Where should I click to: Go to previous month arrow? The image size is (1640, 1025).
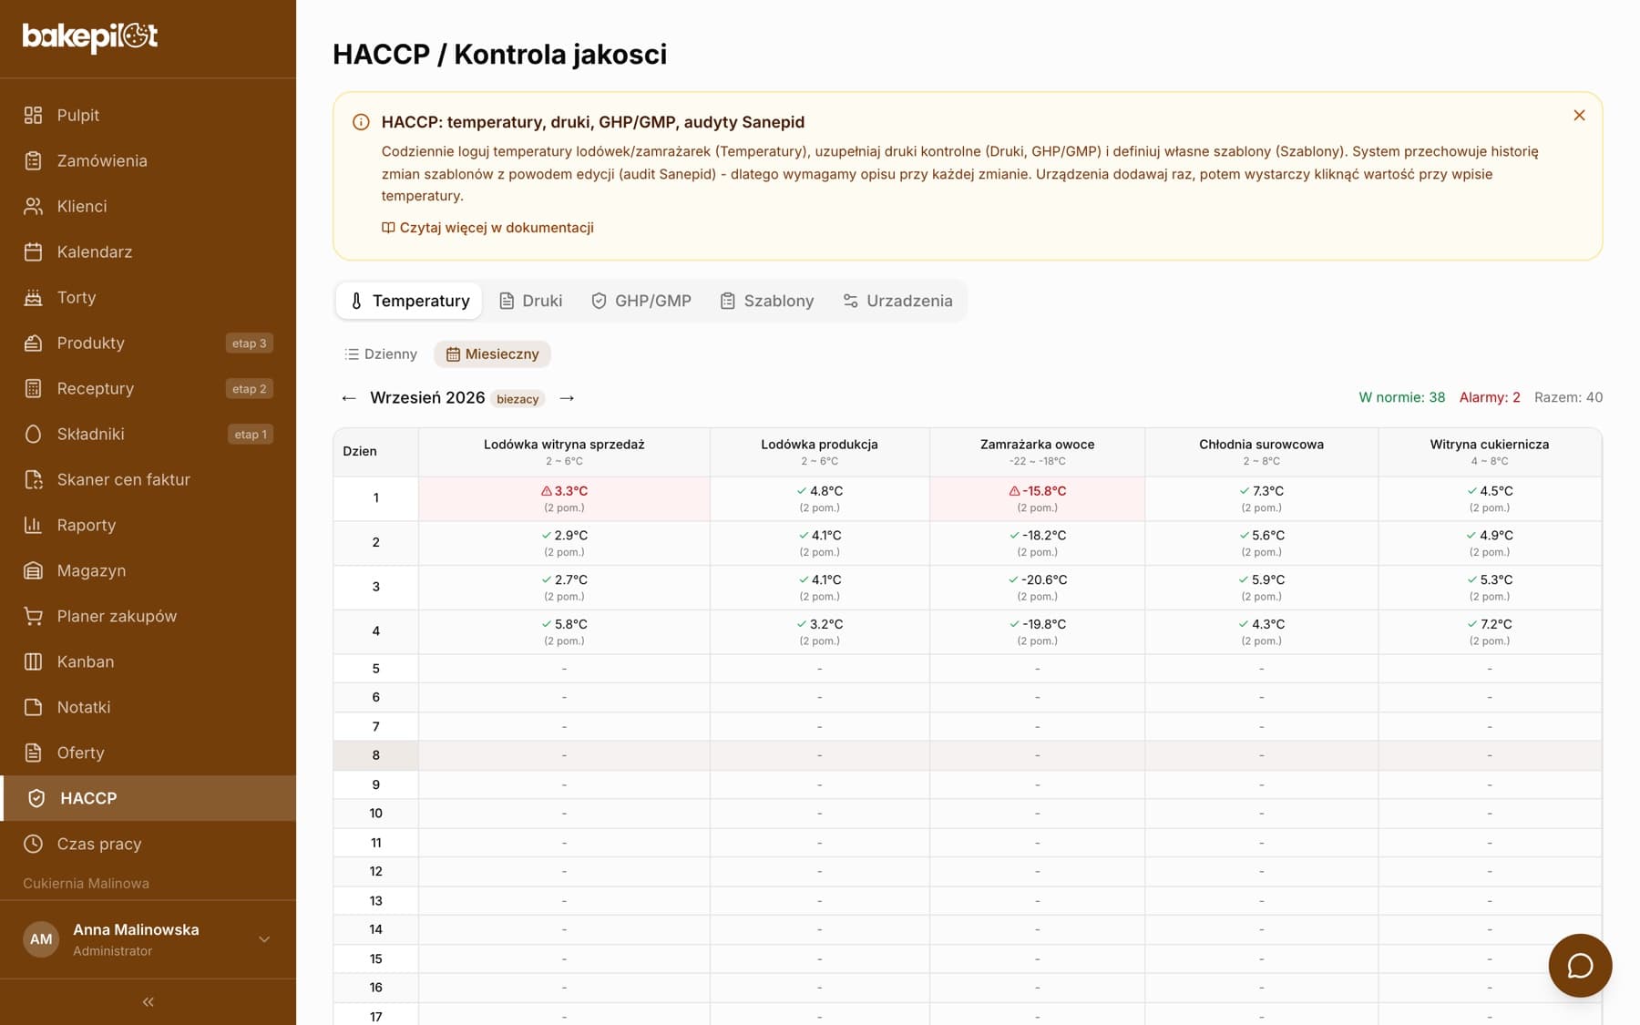[348, 398]
